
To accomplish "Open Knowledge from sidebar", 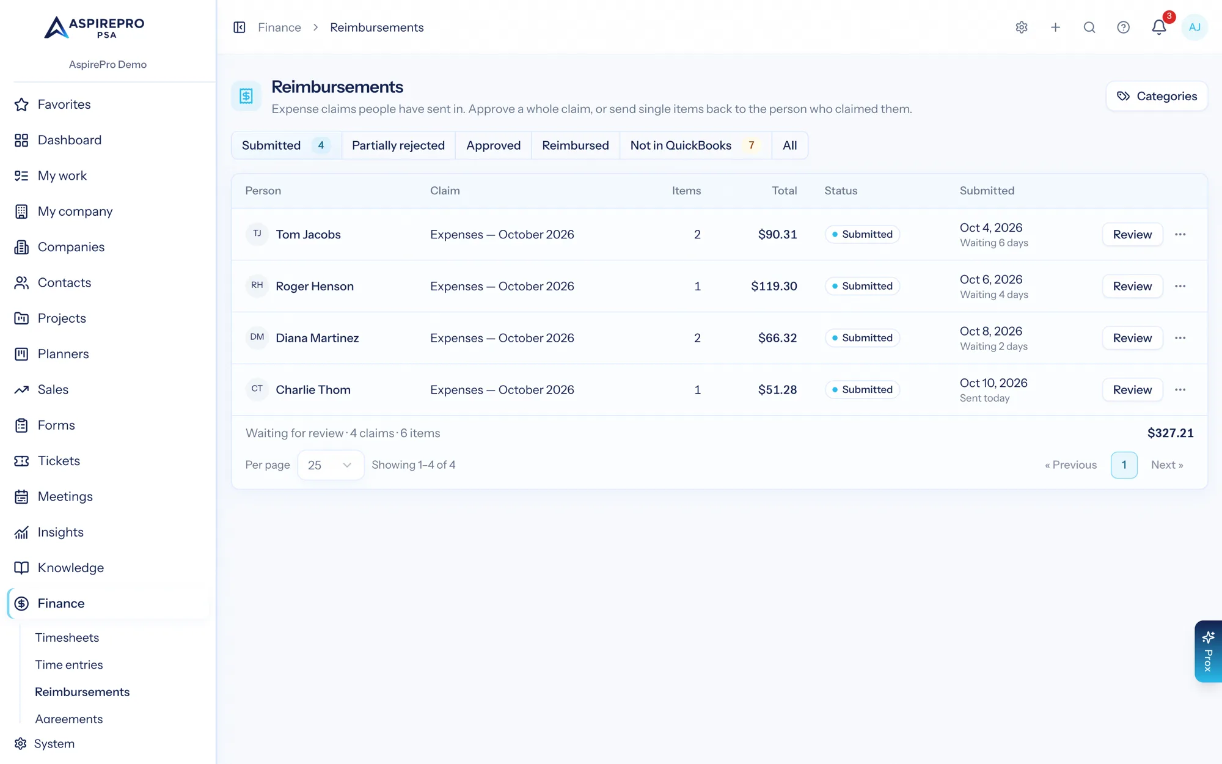I will [x=108, y=568].
